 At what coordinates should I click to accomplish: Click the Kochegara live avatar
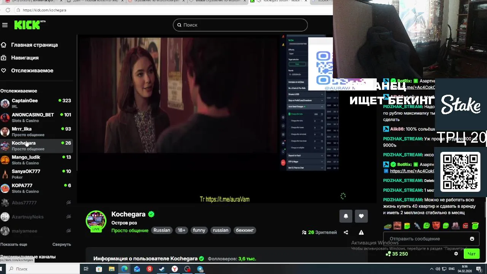click(x=96, y=221)
